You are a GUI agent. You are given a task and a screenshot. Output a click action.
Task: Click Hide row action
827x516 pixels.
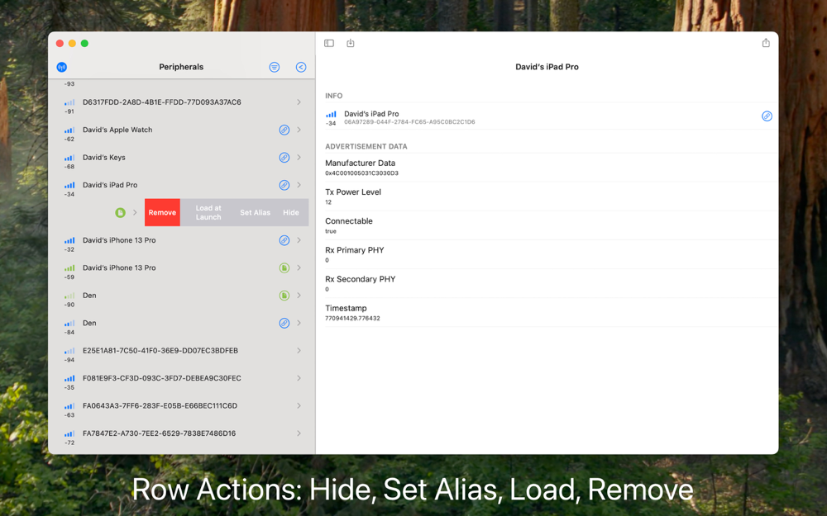291,212
